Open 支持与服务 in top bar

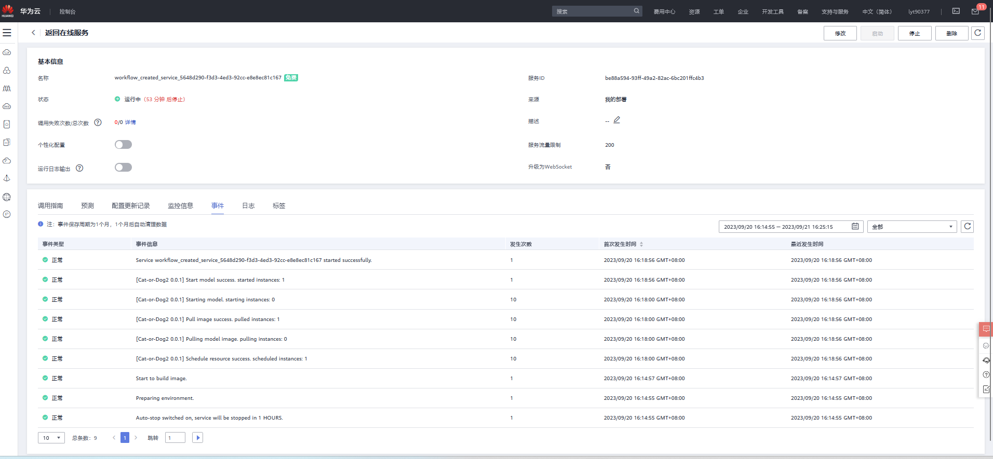pyautogui.click(x=835, y=11)
